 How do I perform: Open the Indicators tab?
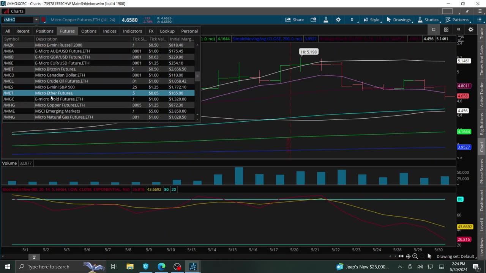coord(133,31)
